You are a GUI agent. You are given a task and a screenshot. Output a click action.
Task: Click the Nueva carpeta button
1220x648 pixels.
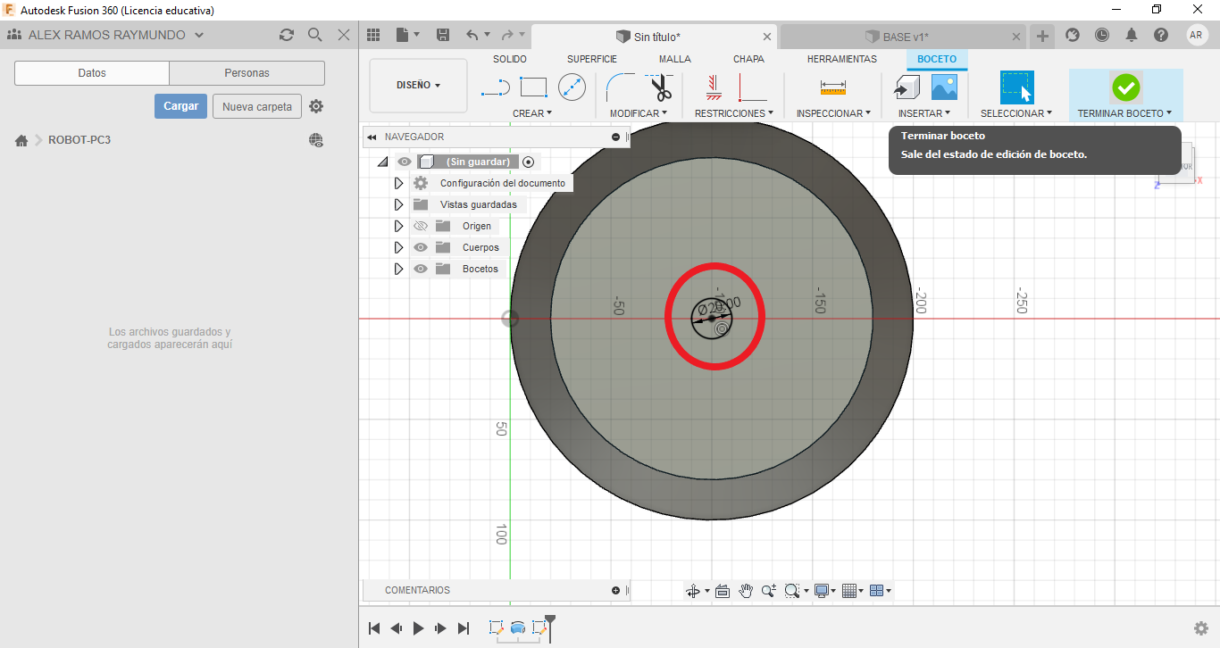(256, 106)
